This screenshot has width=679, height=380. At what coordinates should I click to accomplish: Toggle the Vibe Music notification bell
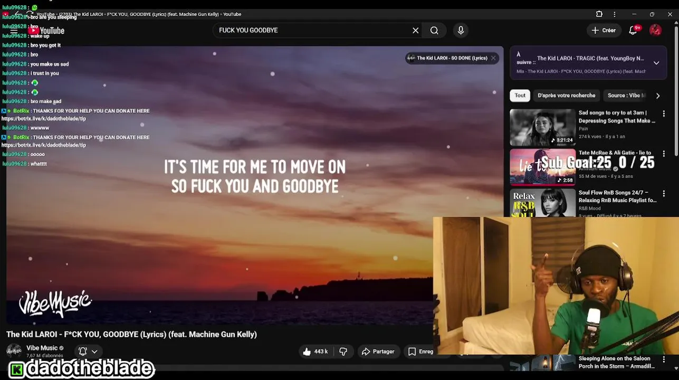(x=83, y=351)
